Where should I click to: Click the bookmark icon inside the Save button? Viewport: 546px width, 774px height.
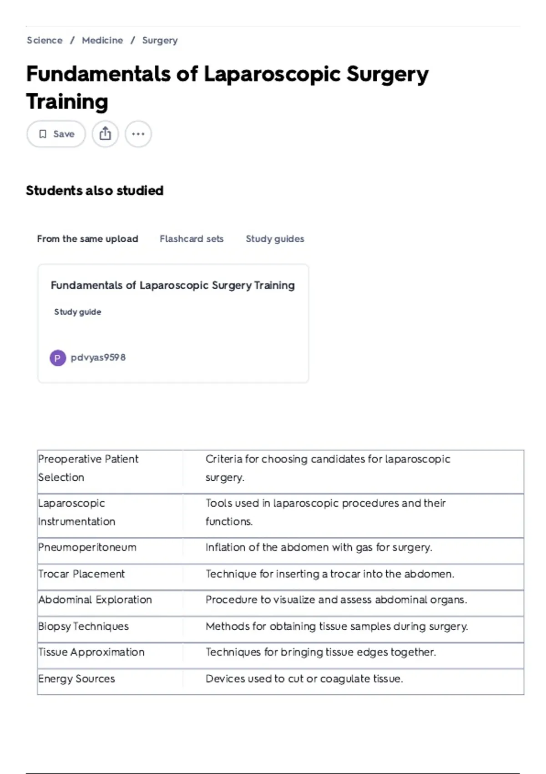(43, 134)
